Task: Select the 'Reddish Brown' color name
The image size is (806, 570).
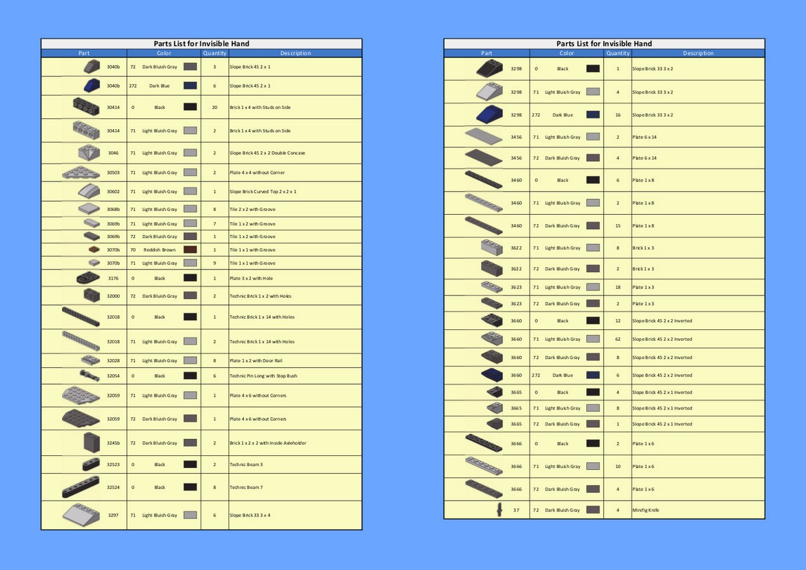Action: pyautogui.click(x=160, y=250)
